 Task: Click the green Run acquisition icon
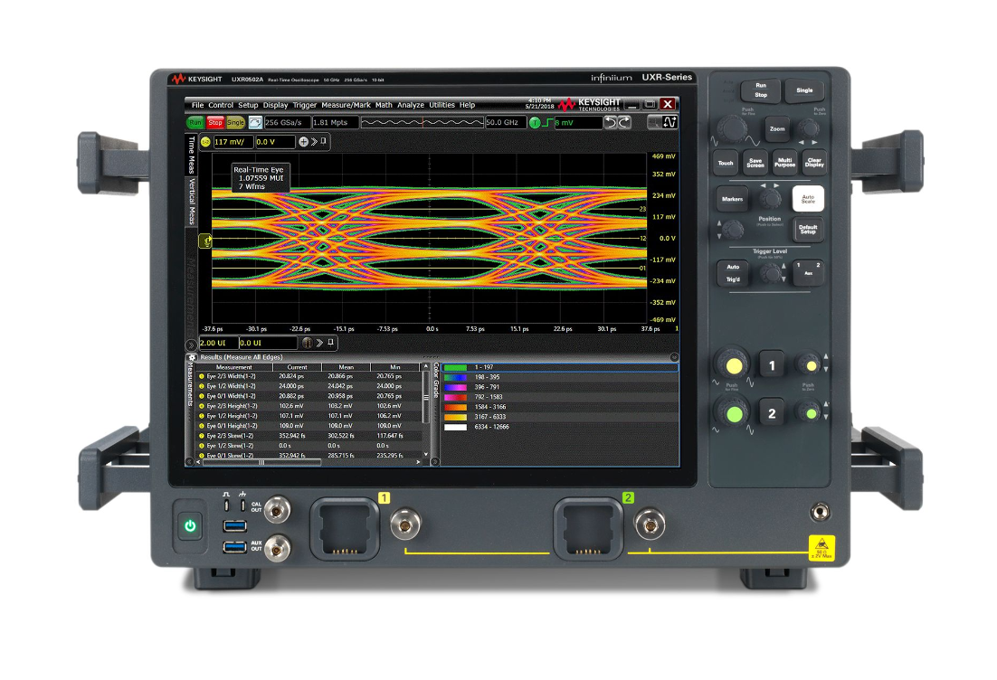pos(196,122)
